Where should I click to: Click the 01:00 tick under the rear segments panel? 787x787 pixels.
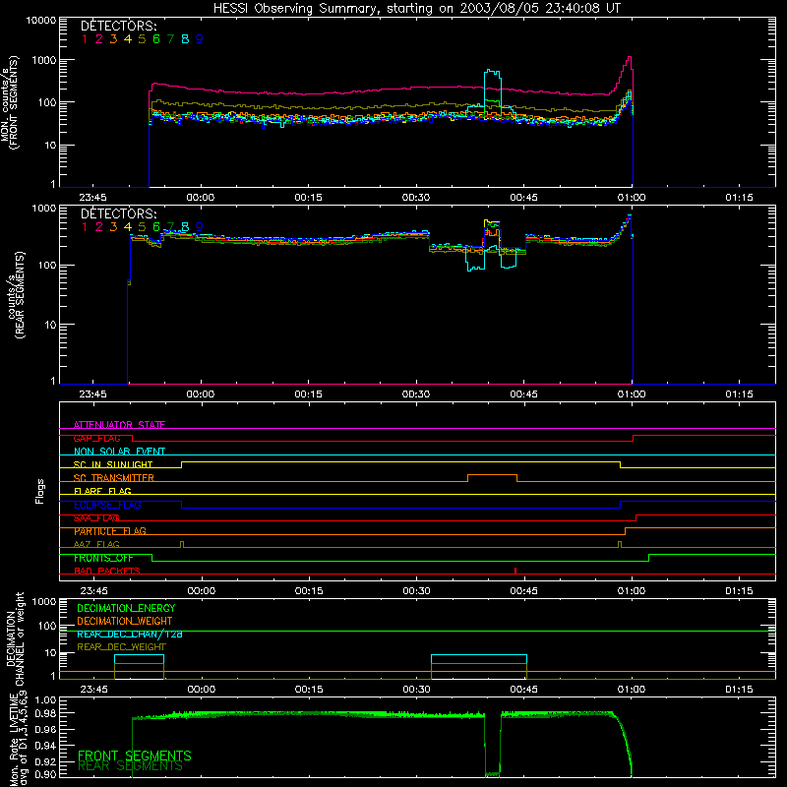(x=632, y=394)
